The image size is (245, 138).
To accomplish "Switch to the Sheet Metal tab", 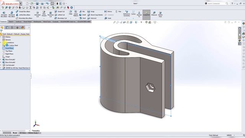I will (28, 21).
